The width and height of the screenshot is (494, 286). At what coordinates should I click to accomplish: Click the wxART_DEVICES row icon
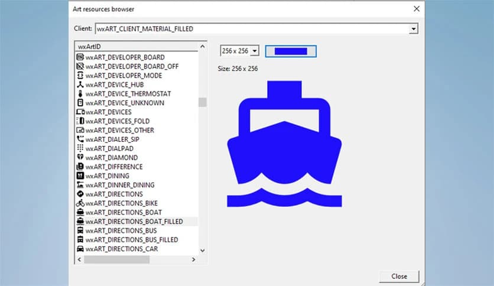point(80,112)
